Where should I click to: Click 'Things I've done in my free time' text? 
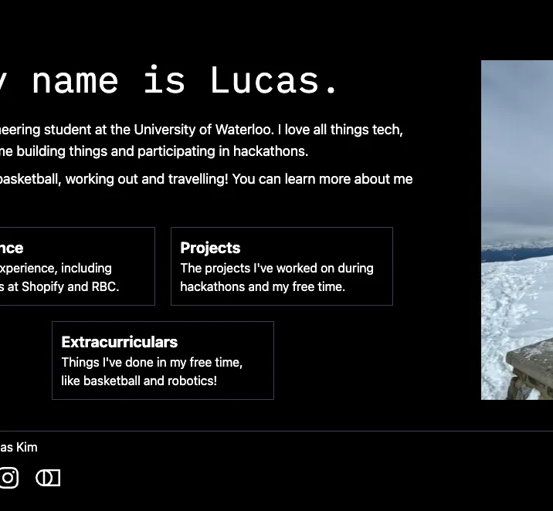151,362
